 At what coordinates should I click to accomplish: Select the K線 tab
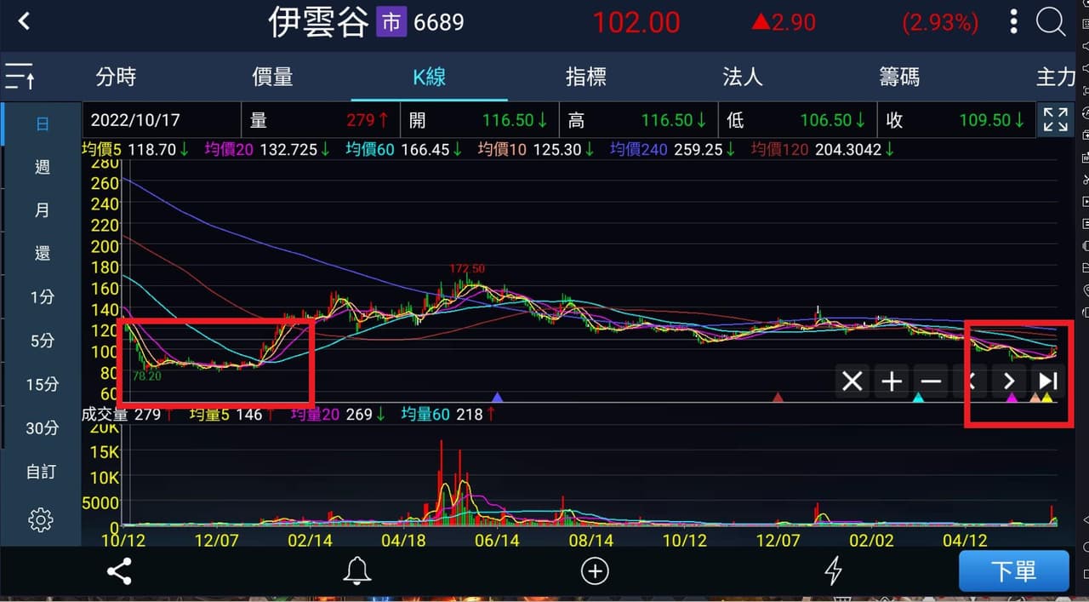[430, 77]
